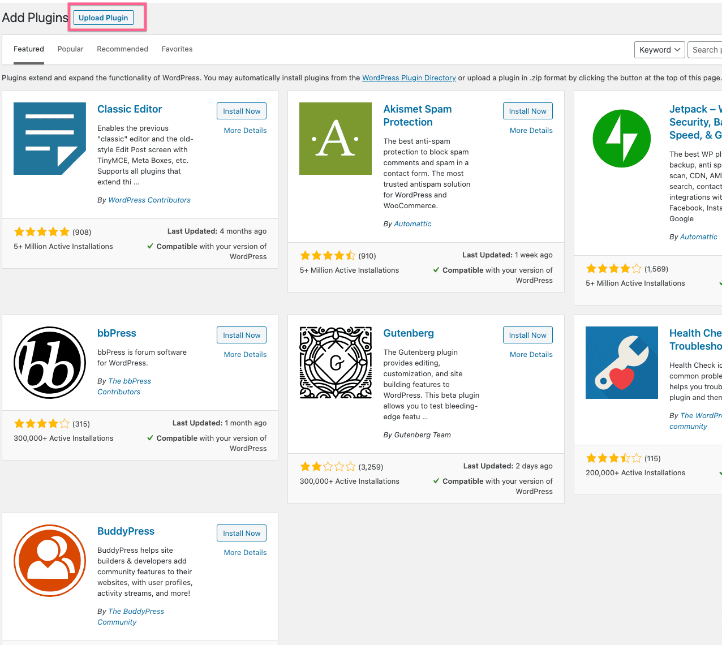
Task: Click the Gutenberg plugin logo
Action: (x=336, y=363)
